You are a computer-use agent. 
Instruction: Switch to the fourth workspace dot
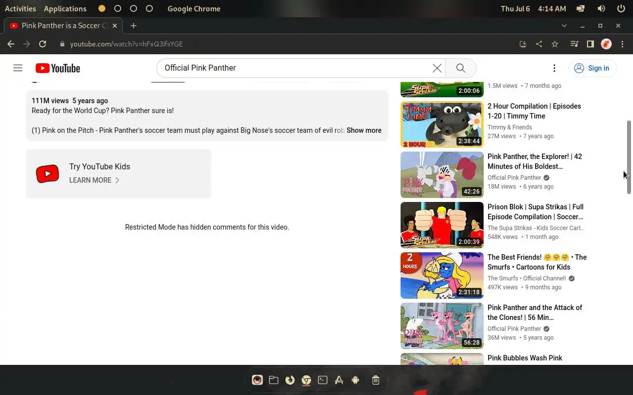pyautogui.click(x=149, y=8)
